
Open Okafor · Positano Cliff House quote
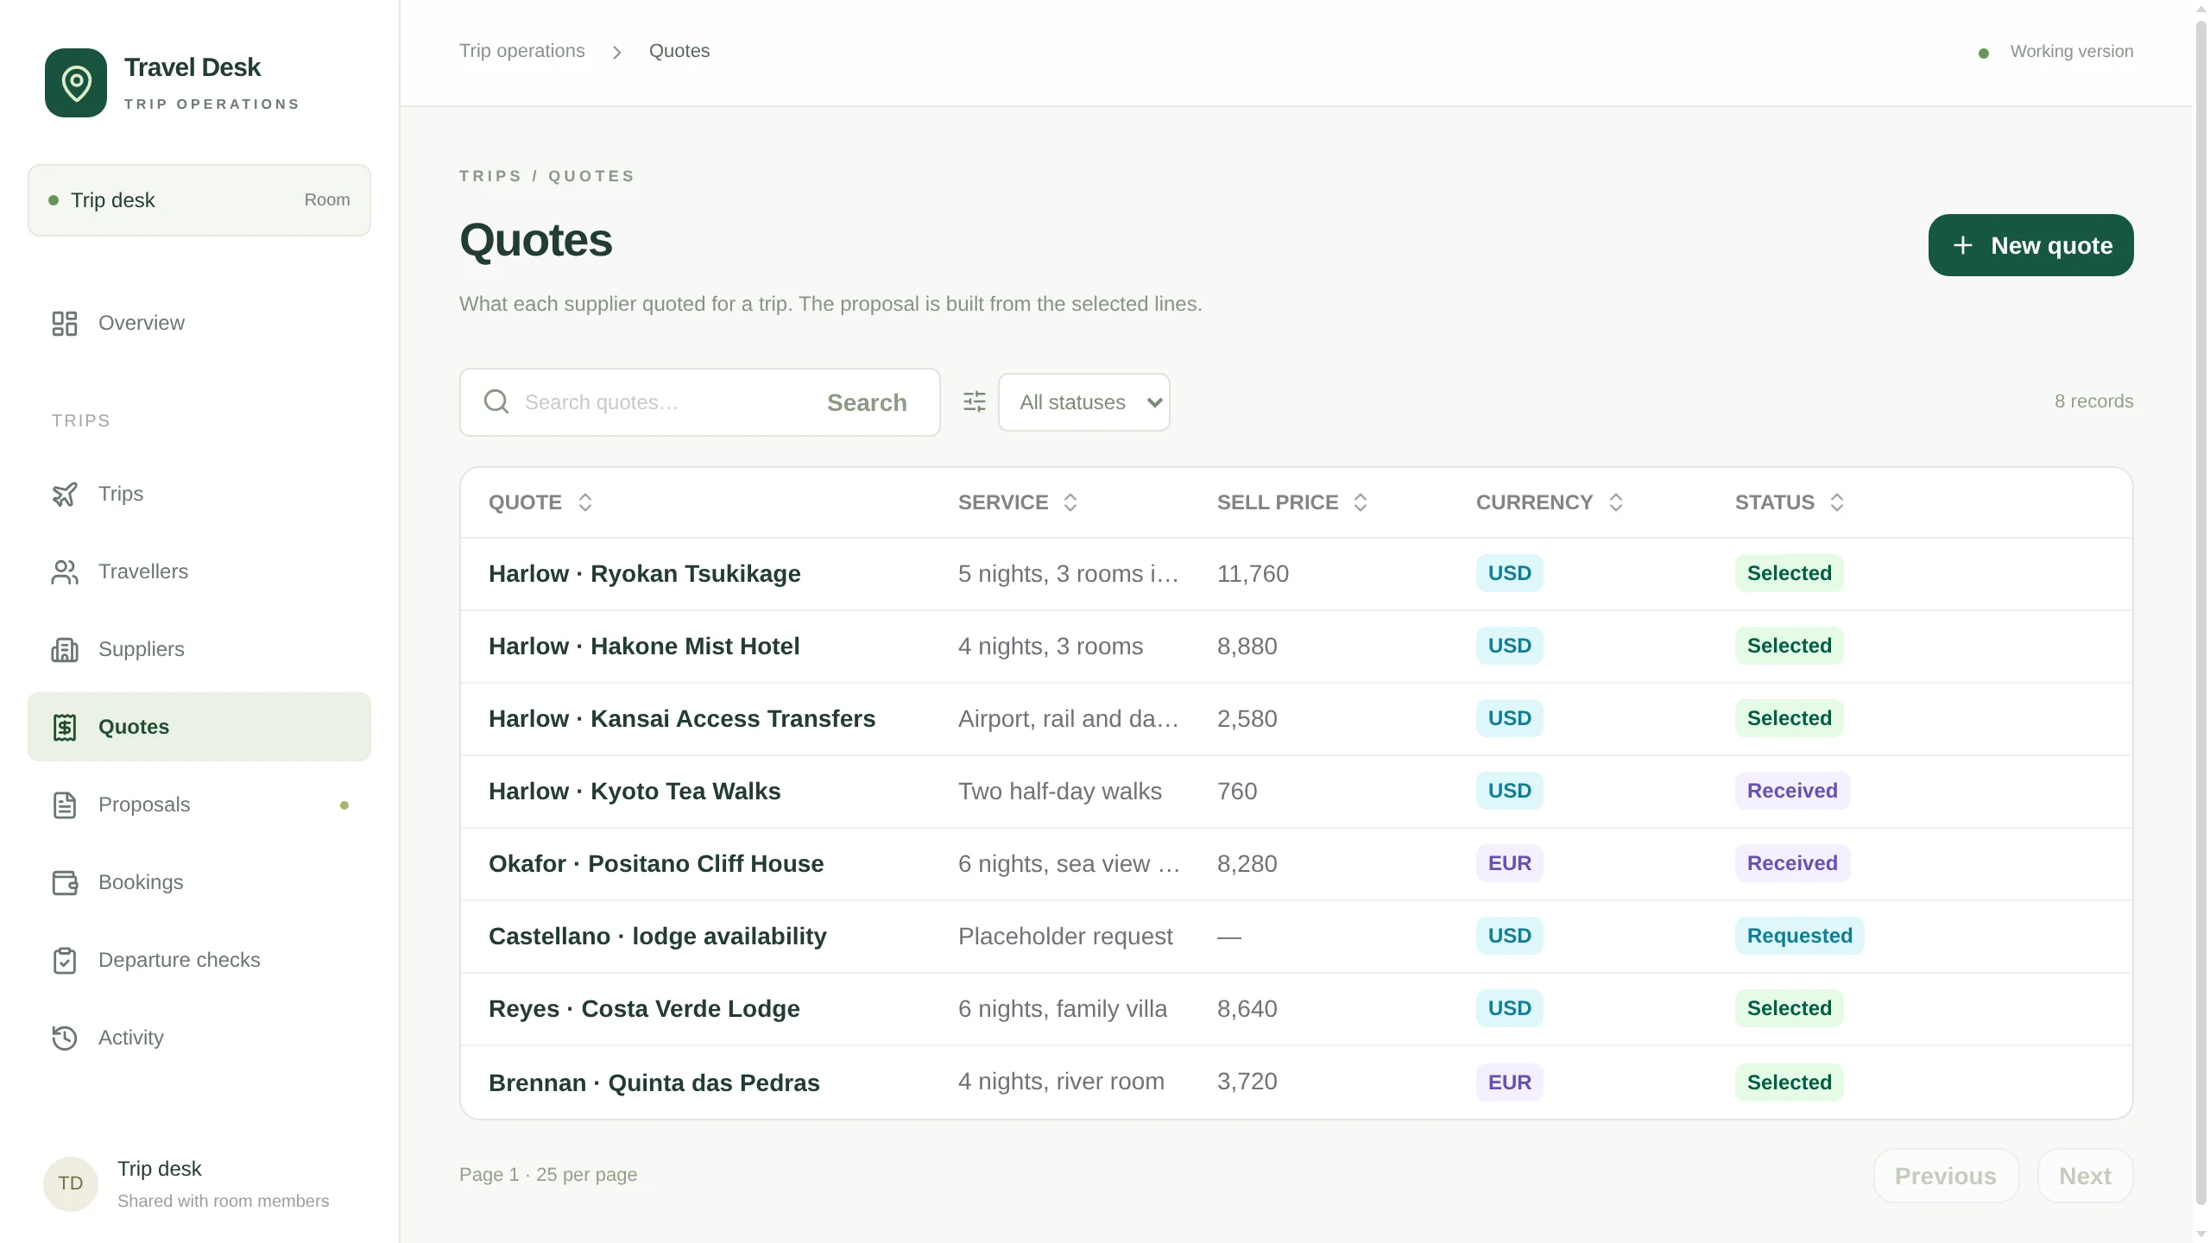pos(656,864)
